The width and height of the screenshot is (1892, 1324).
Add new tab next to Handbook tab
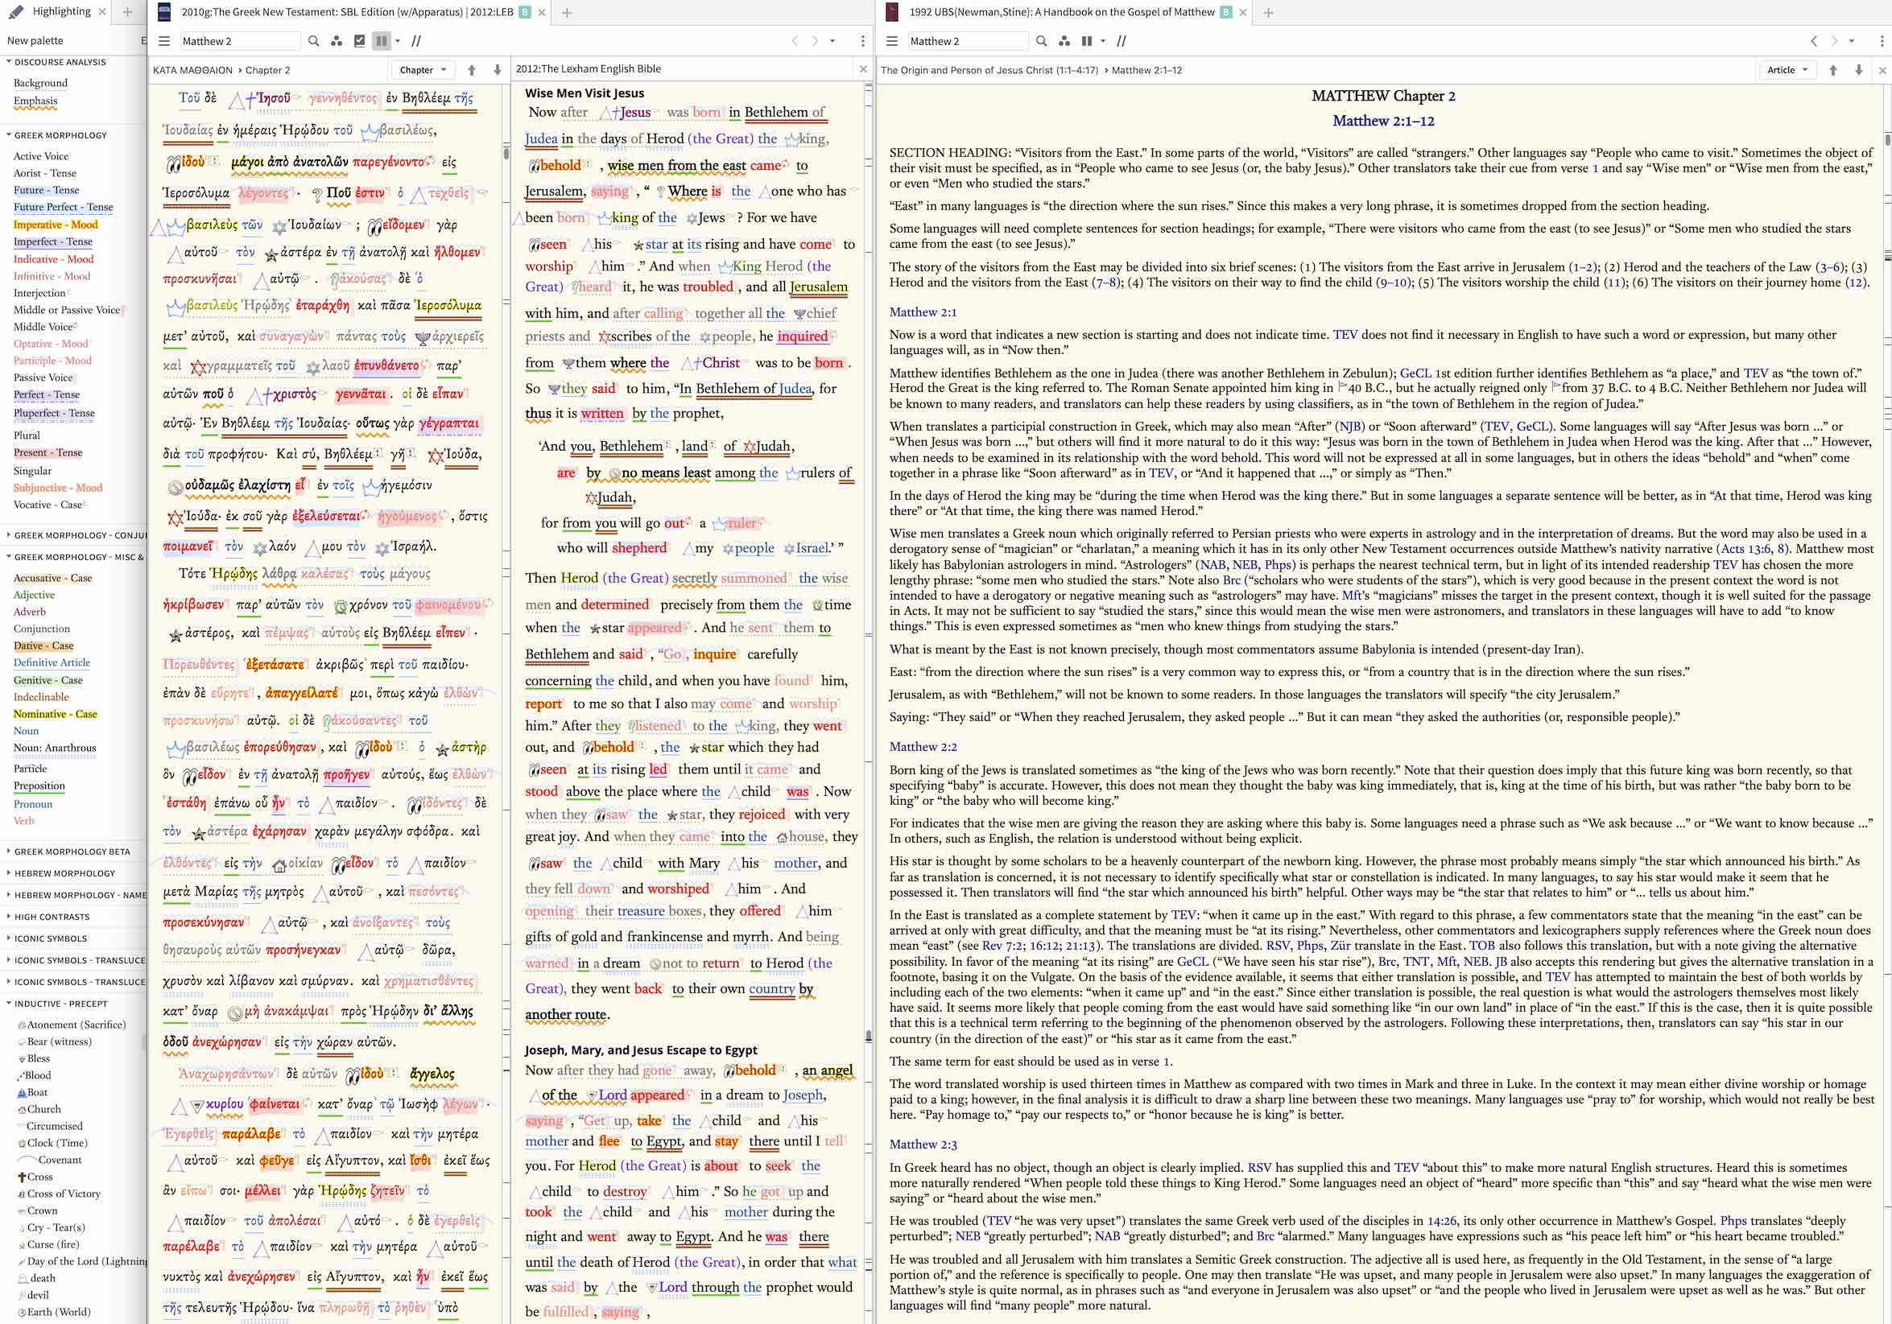point(1268,12)
